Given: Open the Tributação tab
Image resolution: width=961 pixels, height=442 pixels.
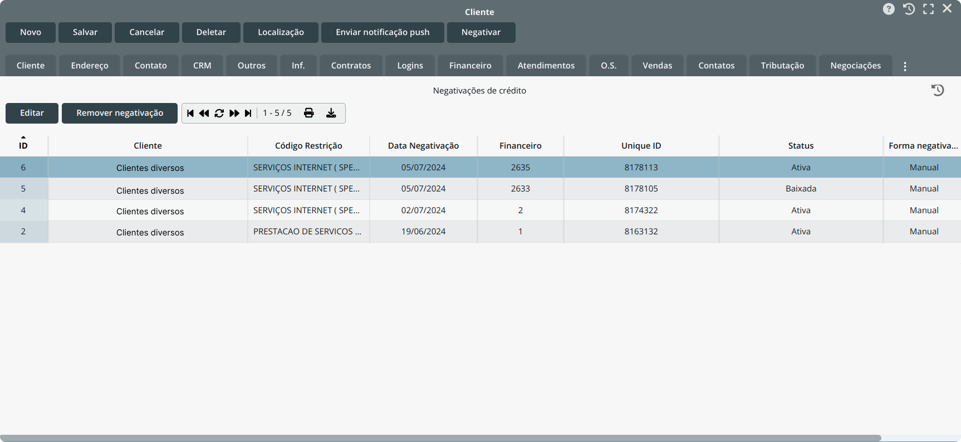Looking at the screenshot, I should [783, 66].
